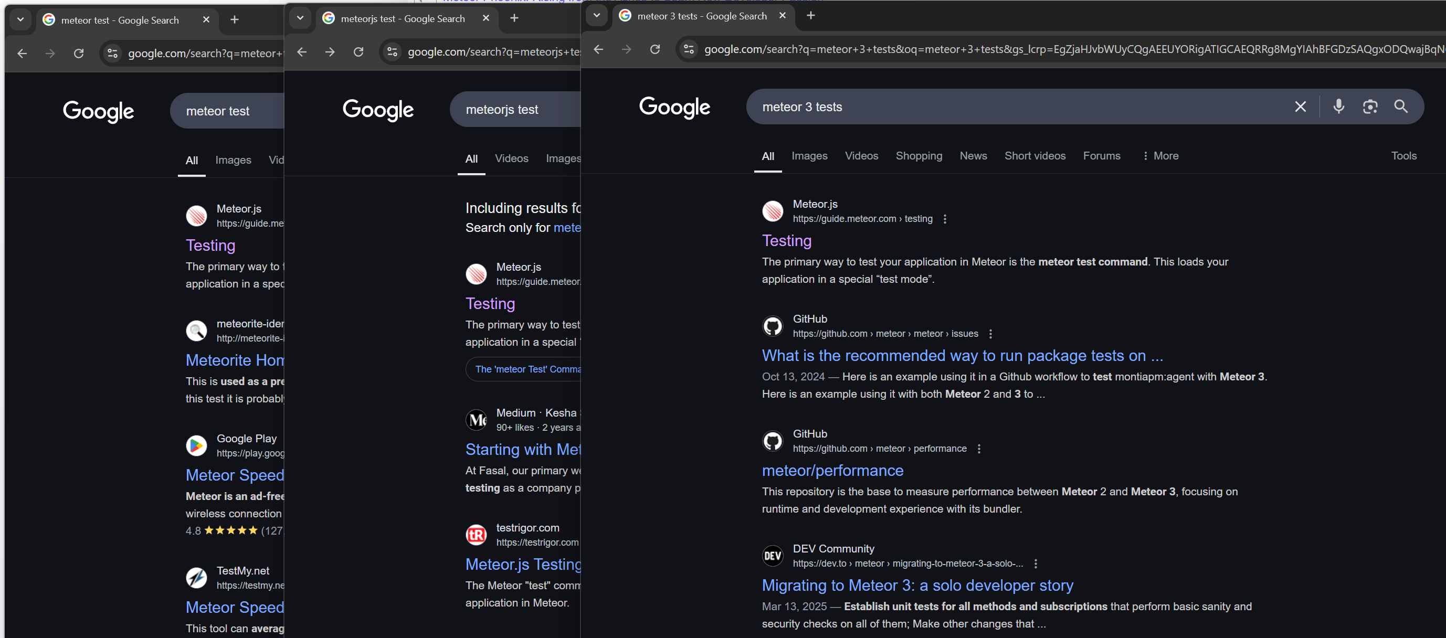This screenshot has width=1446, height=638.
Task: Close the 'meteorjs test - Google Search' tab
Action: 486,18
